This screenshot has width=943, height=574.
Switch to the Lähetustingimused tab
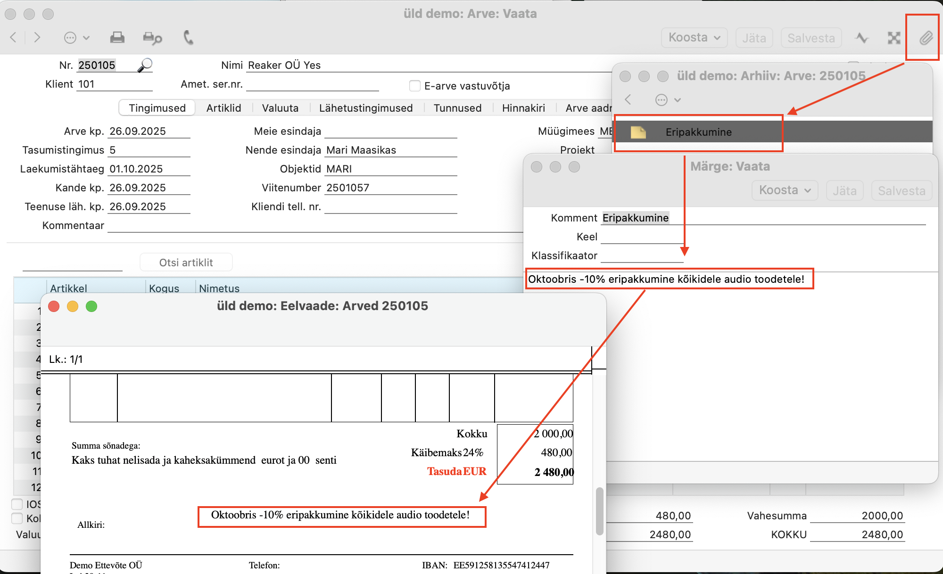[x=365, y=108]
